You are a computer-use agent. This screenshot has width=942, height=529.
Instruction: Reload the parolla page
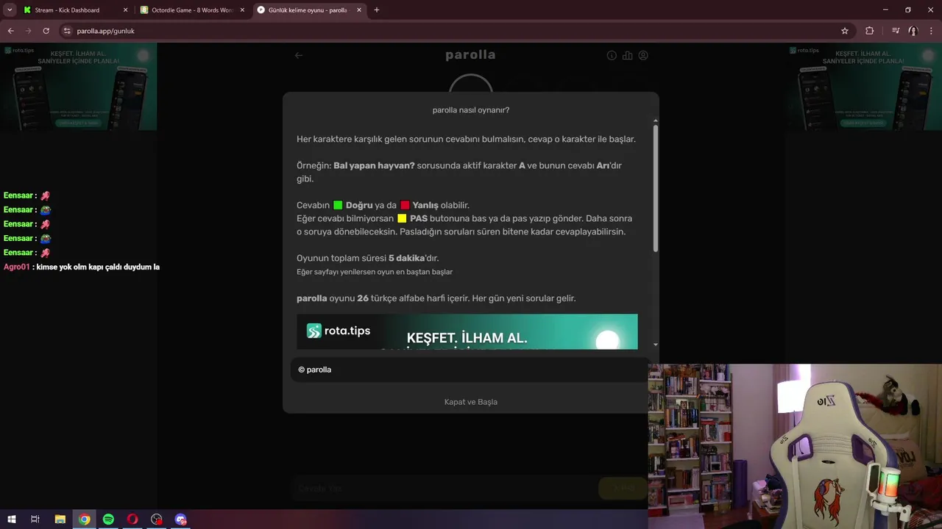[46, 31]
